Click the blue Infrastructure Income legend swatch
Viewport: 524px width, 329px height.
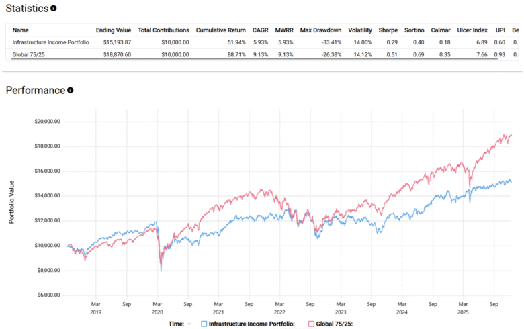tap(204, 324)
